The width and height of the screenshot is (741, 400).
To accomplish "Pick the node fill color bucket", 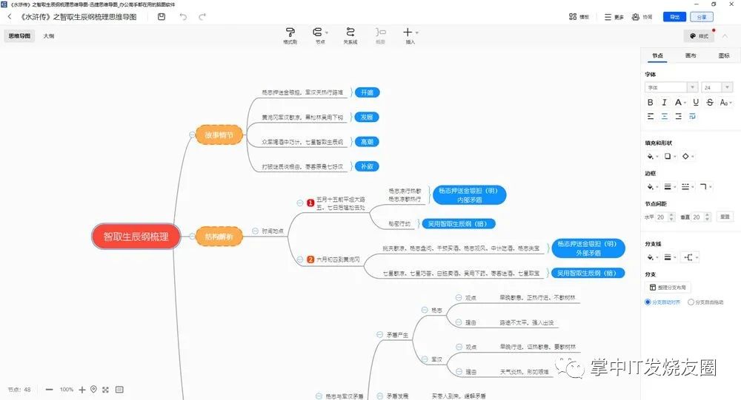I will [x=651, y=156].
